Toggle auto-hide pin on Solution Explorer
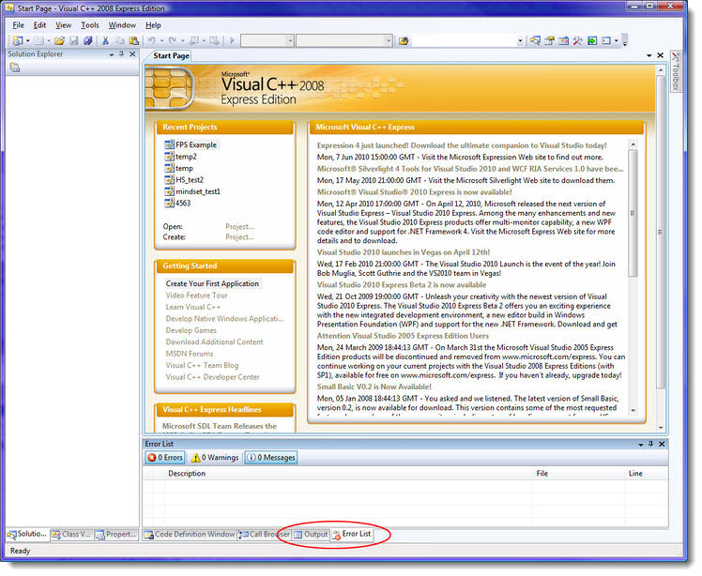 click(122, 54)
